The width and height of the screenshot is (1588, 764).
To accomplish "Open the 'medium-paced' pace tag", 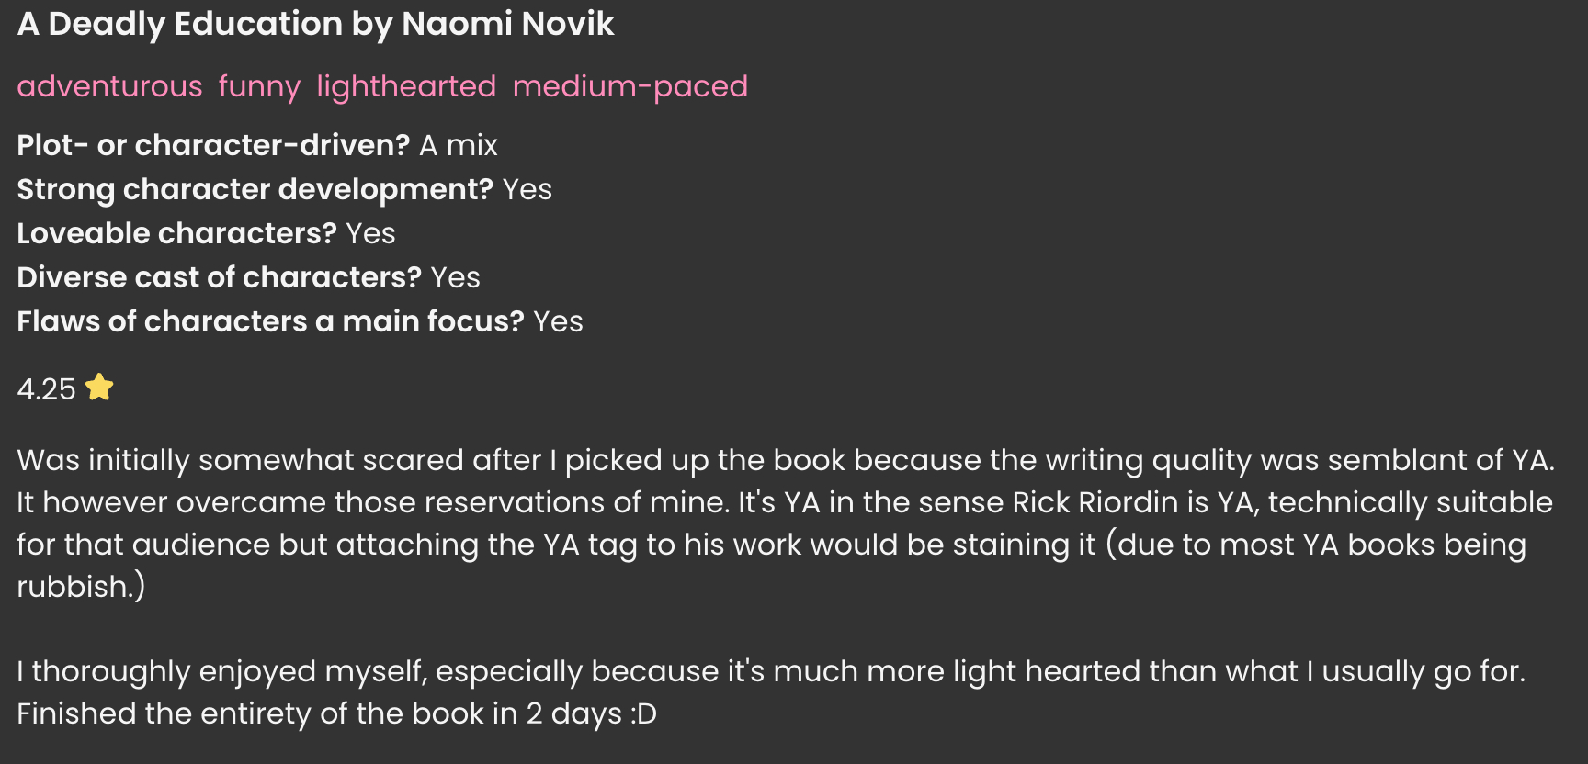I will click(x=630, y=86).
